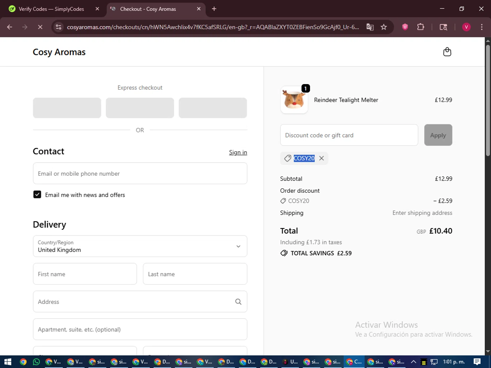Click the page vertical scrollbar thumb
491x368 pixels.
(488, 100)
